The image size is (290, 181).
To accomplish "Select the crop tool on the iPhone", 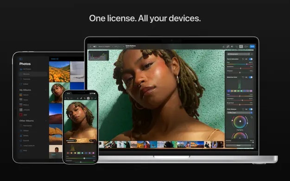I will coord(85,98).
